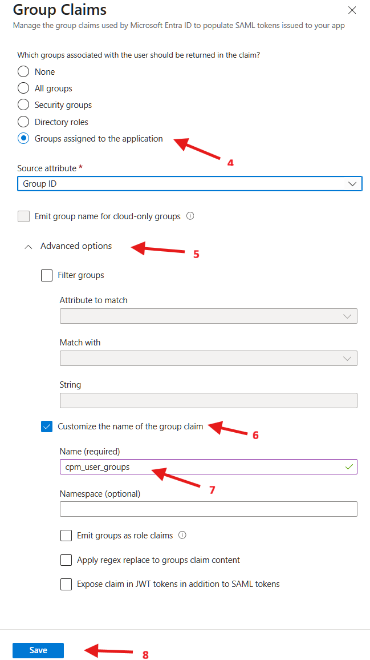This screenshot has height=660, width=370.
Task: Click info icon next to role claims
Action: [x=182, y=535]
